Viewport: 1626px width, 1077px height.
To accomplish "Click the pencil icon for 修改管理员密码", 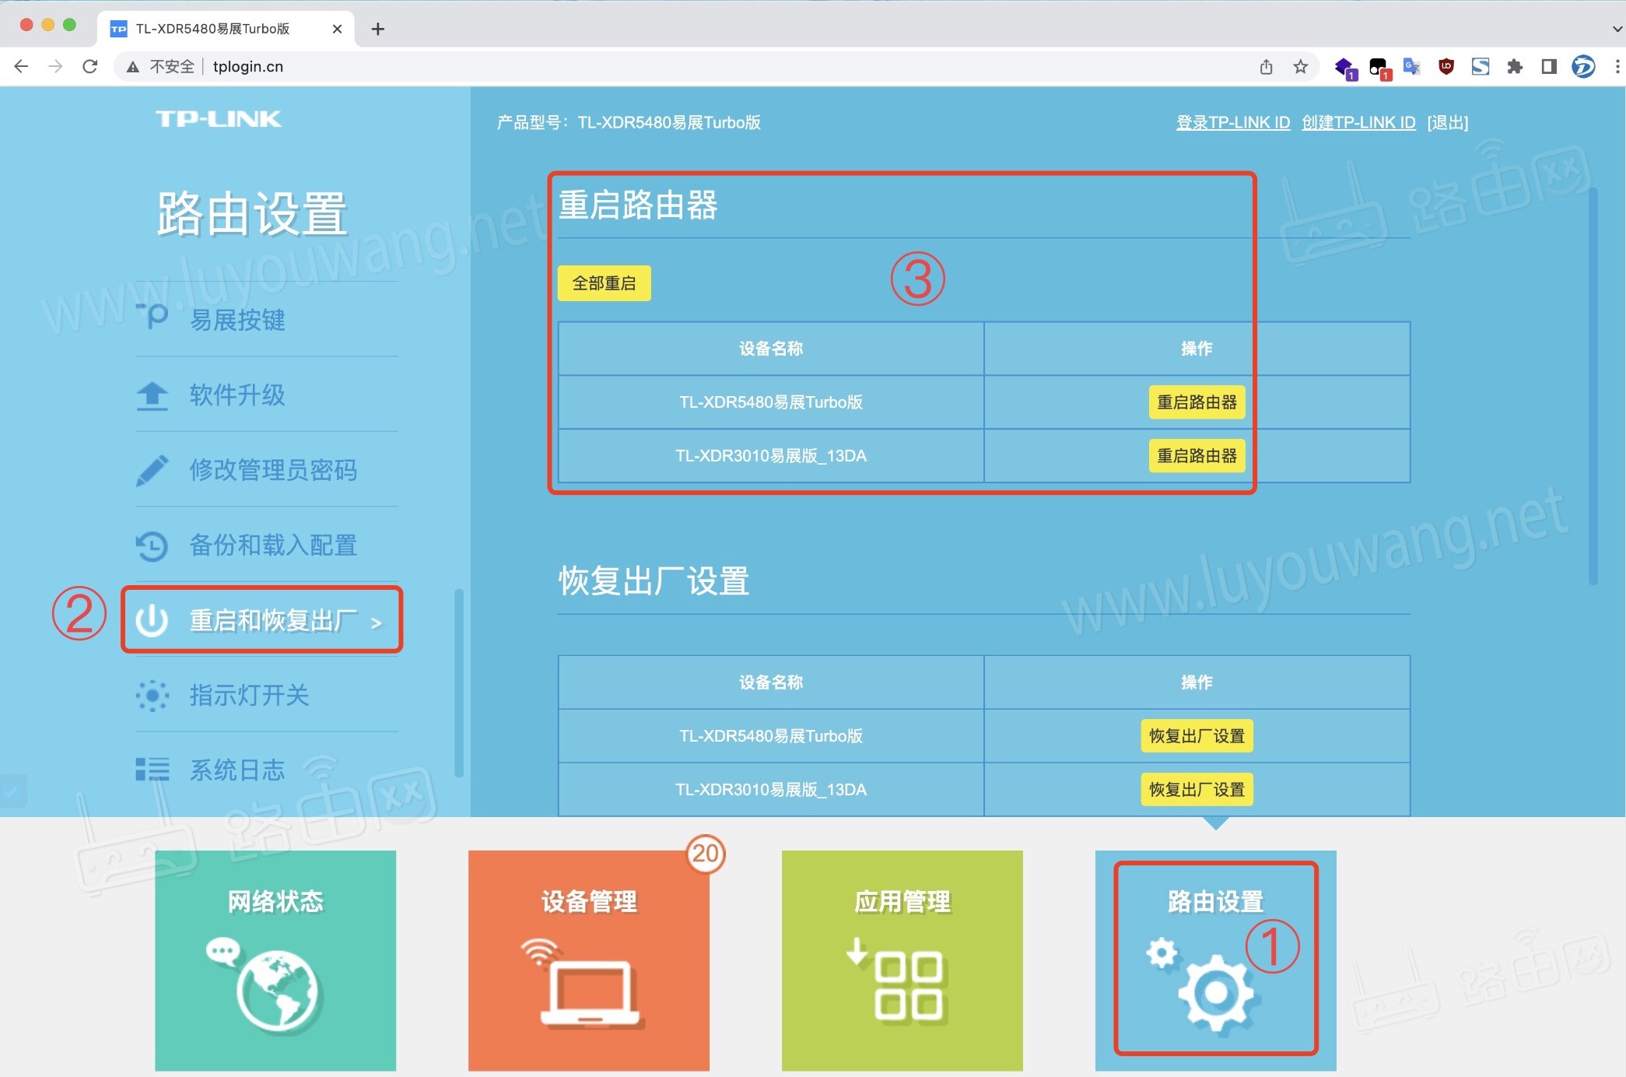I will click(x=152, y=470).
